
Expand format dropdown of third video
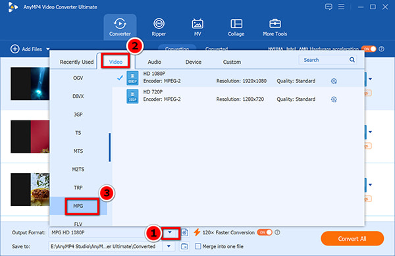[x=370, y=185]
